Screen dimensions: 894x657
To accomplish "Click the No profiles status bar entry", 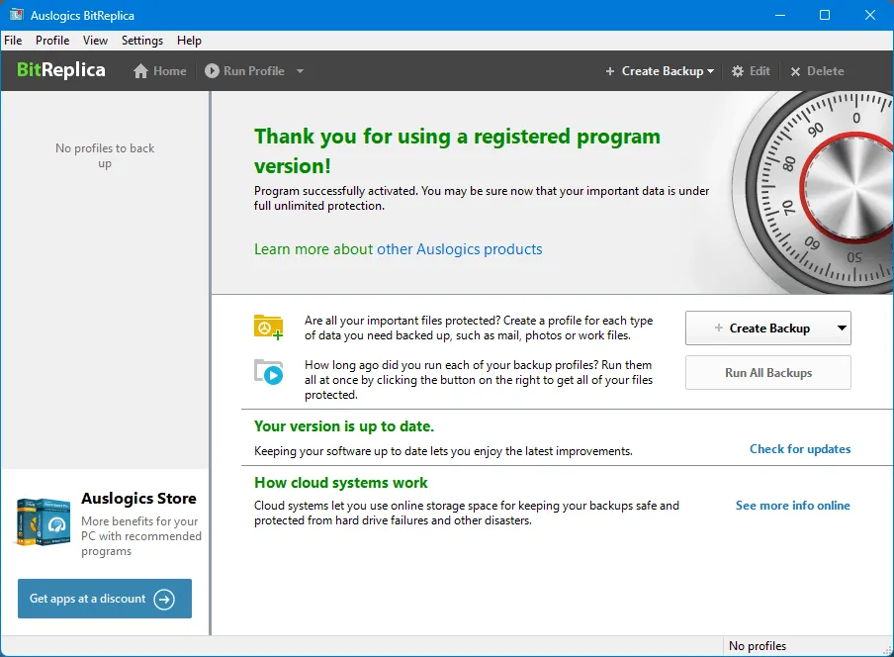I will (758, 645).
